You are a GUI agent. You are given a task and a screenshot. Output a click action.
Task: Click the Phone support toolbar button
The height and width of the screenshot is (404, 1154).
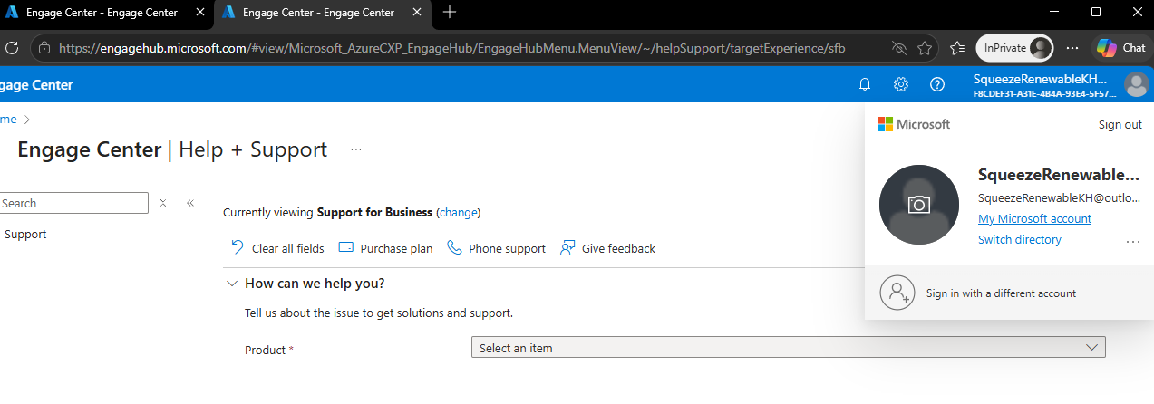[497, 248]
